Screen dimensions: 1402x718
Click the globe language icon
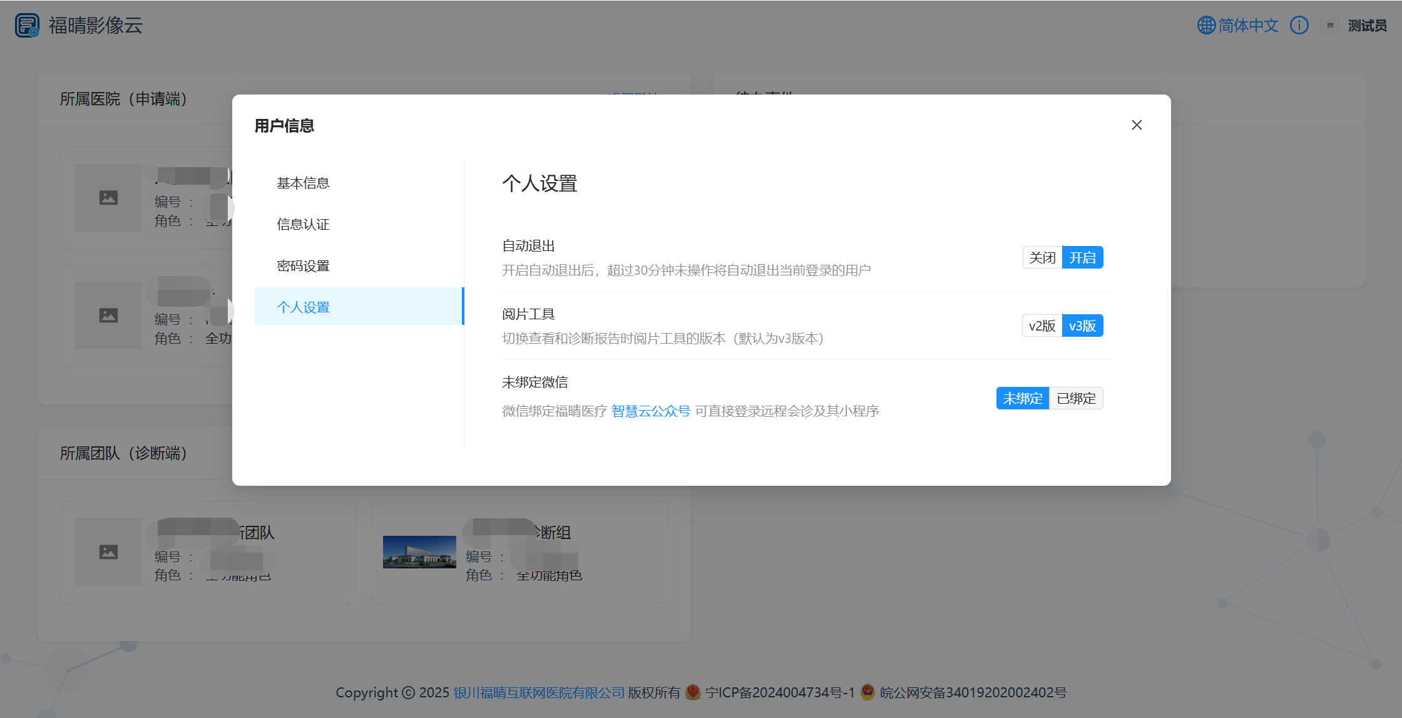click(x=1205, y=26)
